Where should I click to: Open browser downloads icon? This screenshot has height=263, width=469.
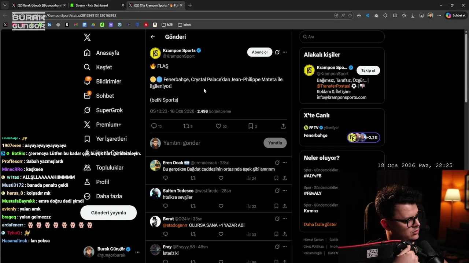pyautogui.click(x=413, y=15)
